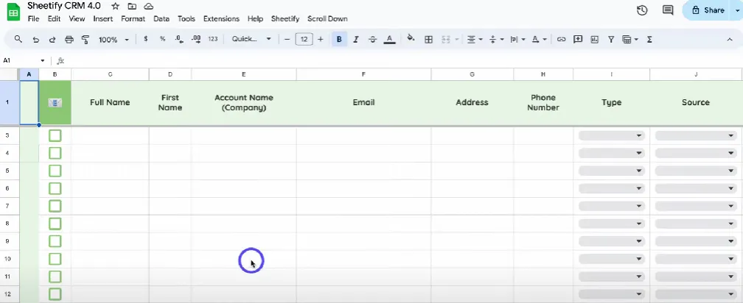Open font family Quick... dropdown
Image resolution: width=743 pixels, height=303 pixels.
(251, 39)
